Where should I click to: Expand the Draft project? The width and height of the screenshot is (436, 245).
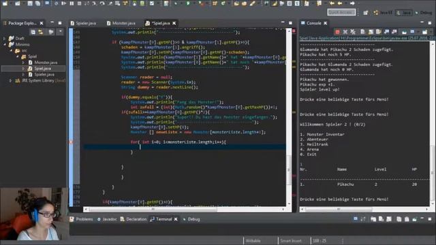[4, 38]
